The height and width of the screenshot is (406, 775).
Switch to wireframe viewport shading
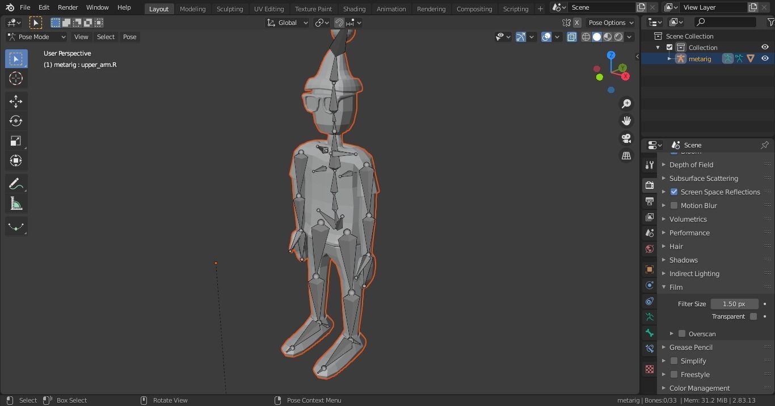click(586, 37)
